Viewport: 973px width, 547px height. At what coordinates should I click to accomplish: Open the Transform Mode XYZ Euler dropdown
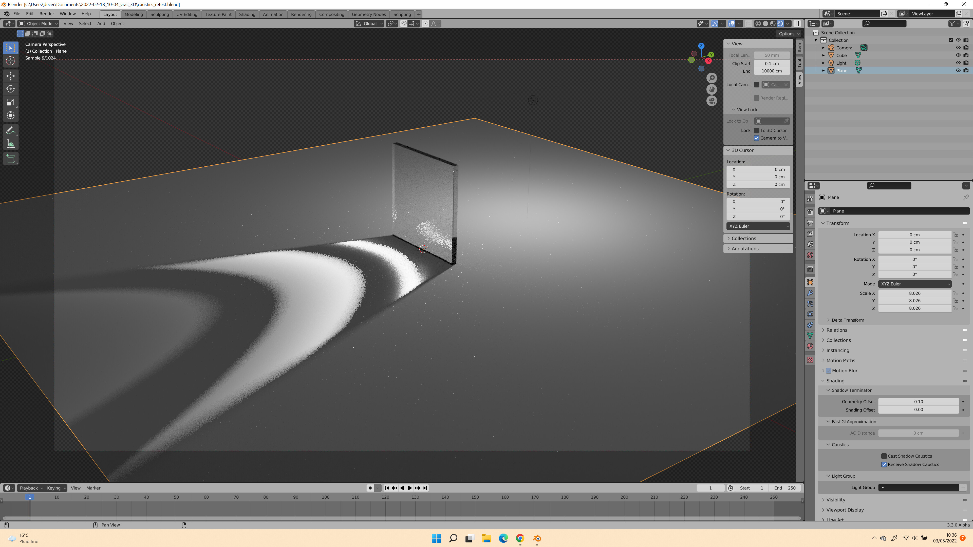914,284
